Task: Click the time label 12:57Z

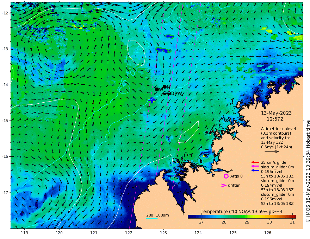Action: coord(275,119)
